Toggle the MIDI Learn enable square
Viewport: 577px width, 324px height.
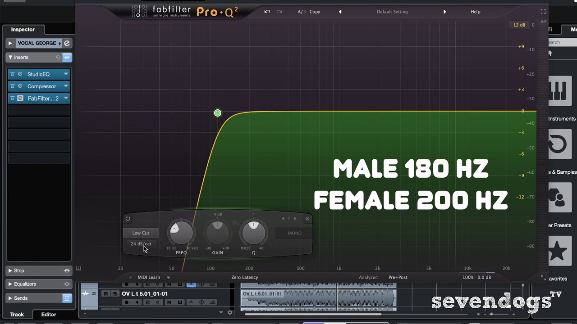click(x=131, y=278)
